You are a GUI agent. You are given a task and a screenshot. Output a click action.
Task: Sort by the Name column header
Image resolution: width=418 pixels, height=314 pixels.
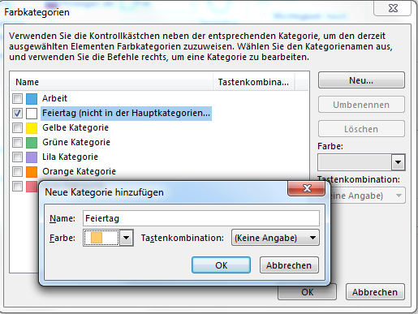pos(112,82)
